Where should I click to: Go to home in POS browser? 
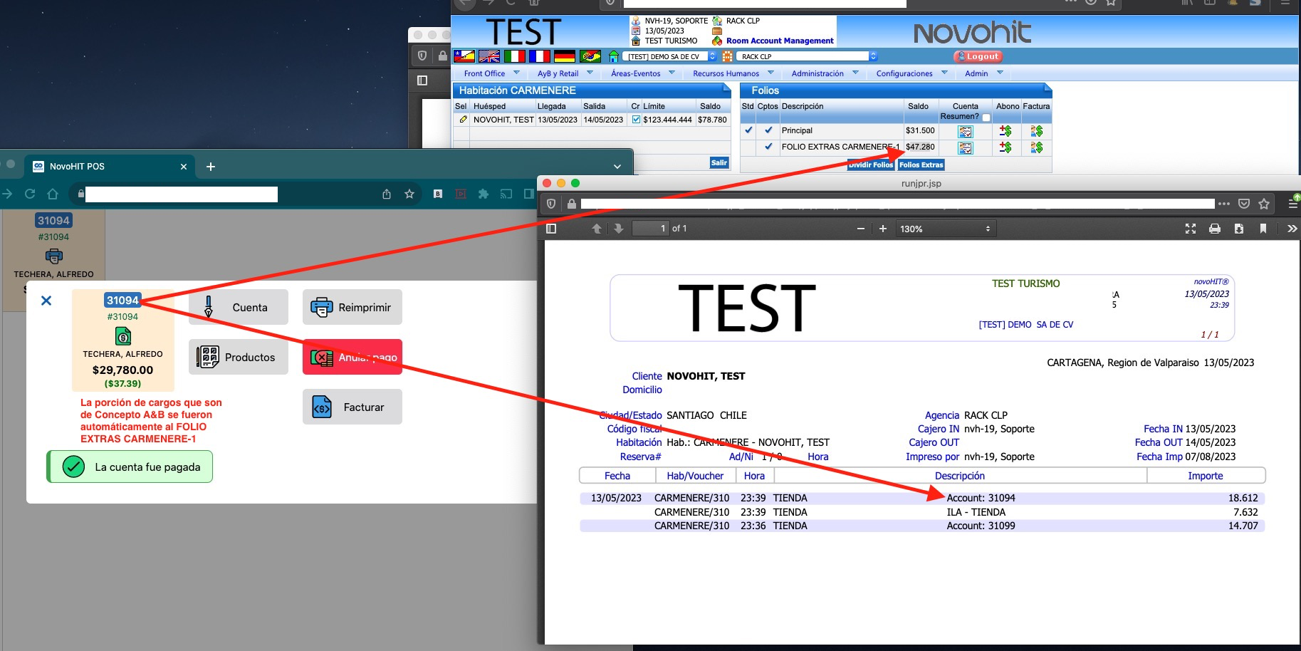(53, 194)
